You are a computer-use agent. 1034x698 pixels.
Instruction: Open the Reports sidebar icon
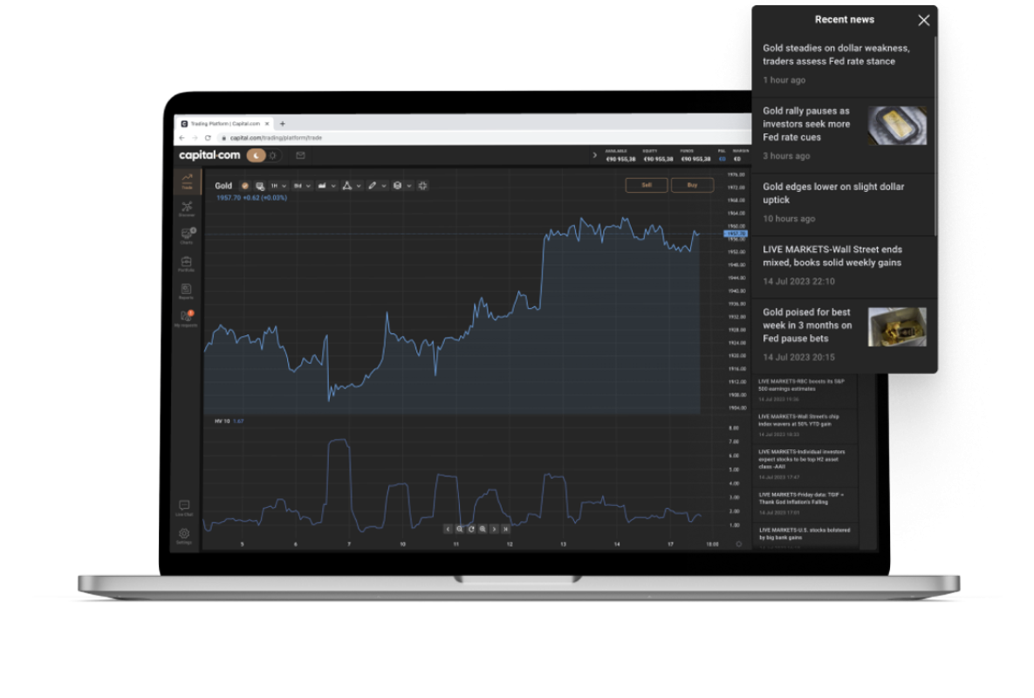coord(186,291)
